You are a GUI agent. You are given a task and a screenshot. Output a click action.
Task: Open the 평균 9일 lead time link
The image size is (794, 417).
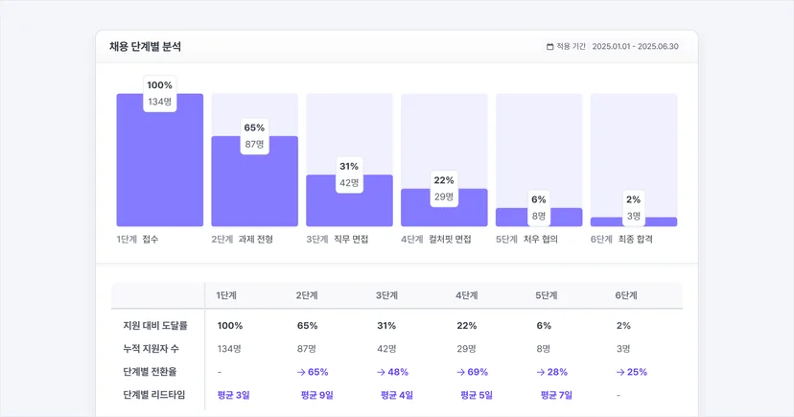coord(317,395)
